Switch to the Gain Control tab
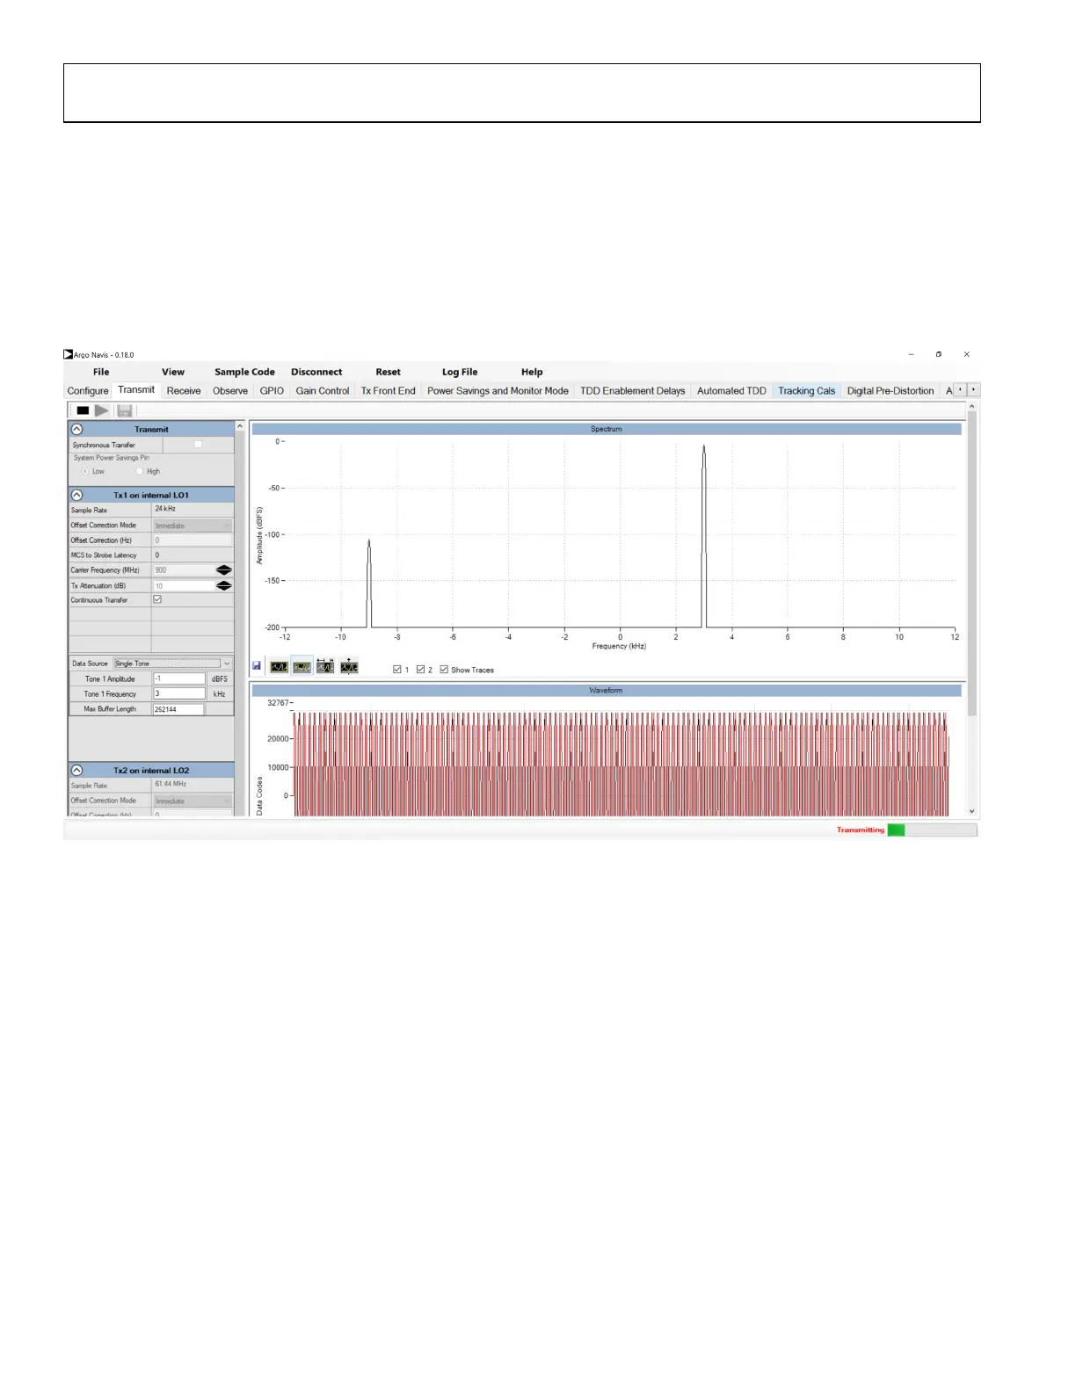This screenshot has width=1076, height=1392. pyautogui.click(x=323, y=391)
